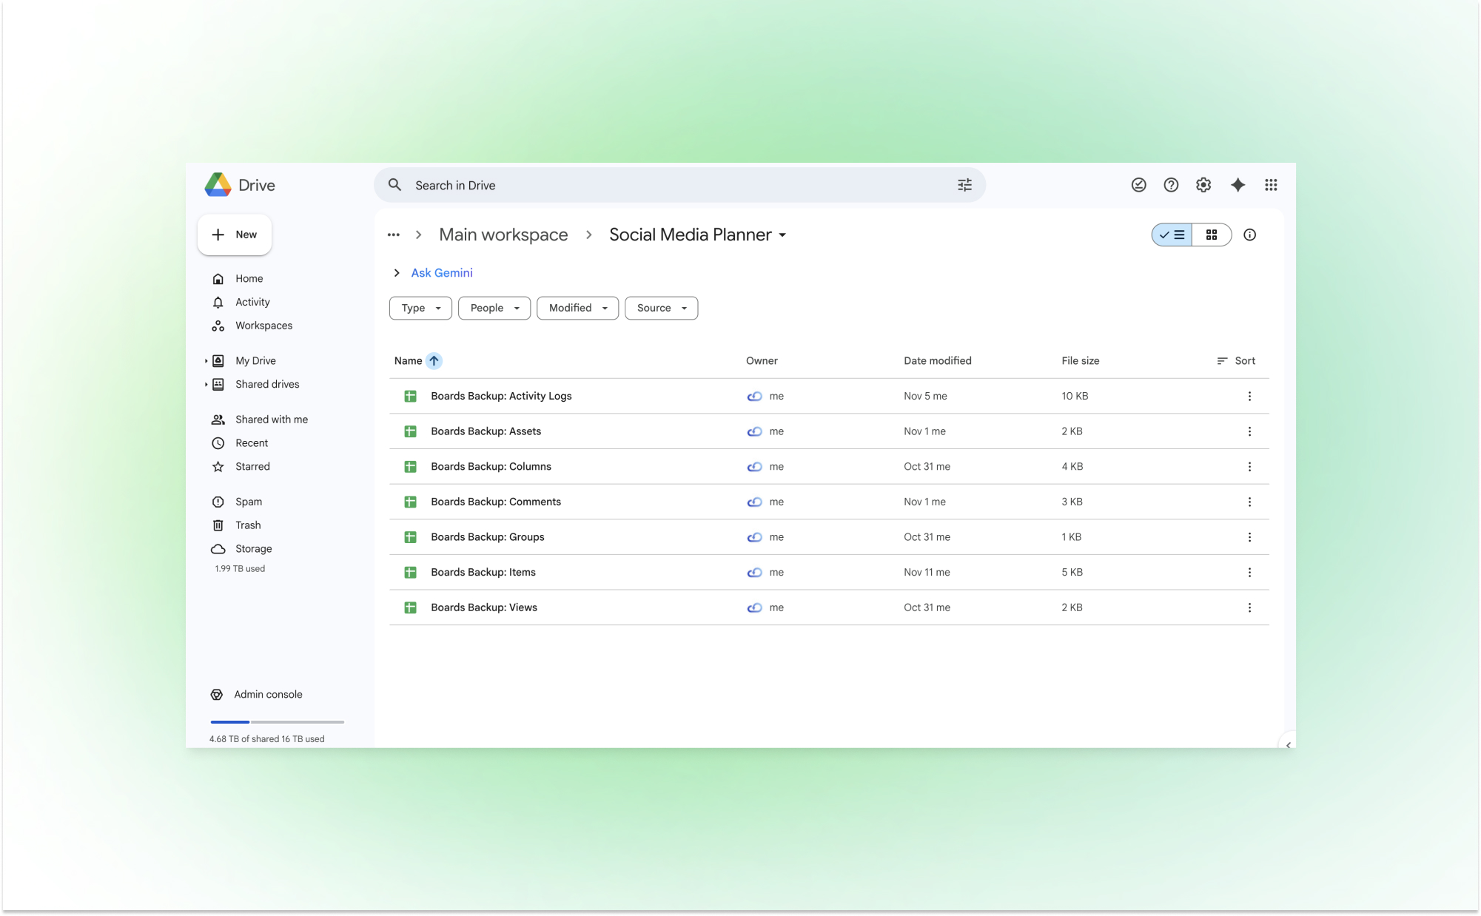1481x916 pixels.
Task: Show file details with the info icon
Action: coord(1250,235)
